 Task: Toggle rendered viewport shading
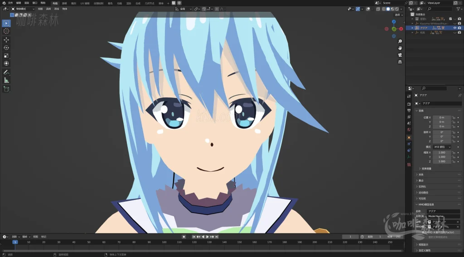[397, 9]
